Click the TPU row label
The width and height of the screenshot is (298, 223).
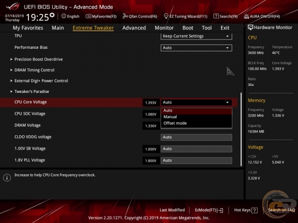click(18, 36)
